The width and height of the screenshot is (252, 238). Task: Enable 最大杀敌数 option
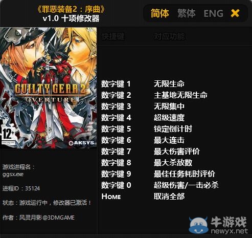(173, 163)
